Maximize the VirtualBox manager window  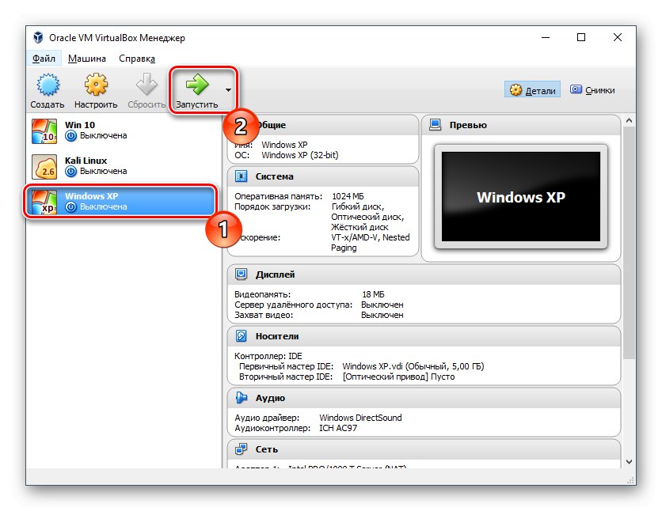pyautogui.click(x=581, y=37)
